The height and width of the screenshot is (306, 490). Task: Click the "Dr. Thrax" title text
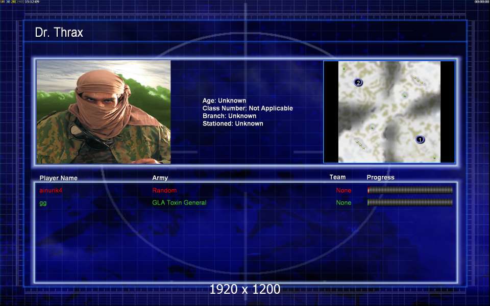point(59,33)
